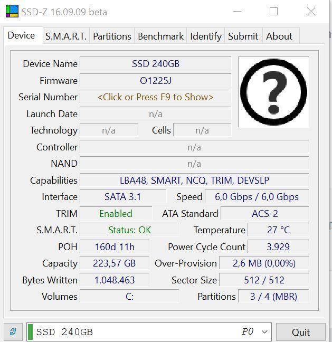Open the drive selection dropdown arrow

(264, 332)
